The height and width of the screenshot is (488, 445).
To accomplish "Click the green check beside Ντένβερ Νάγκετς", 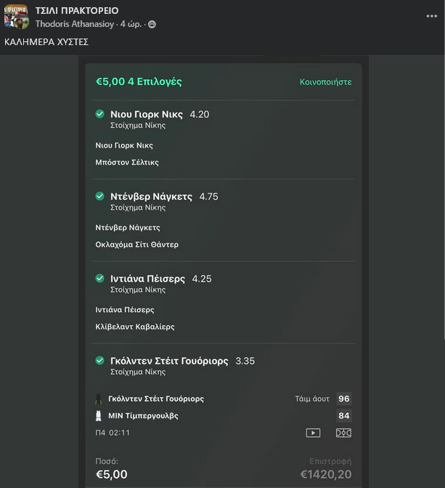I will click(x=99, y=196).
